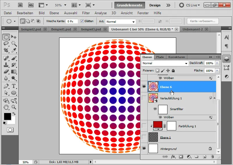
Task: Click the Grundelemente workspace button
Action: (129, 5)
